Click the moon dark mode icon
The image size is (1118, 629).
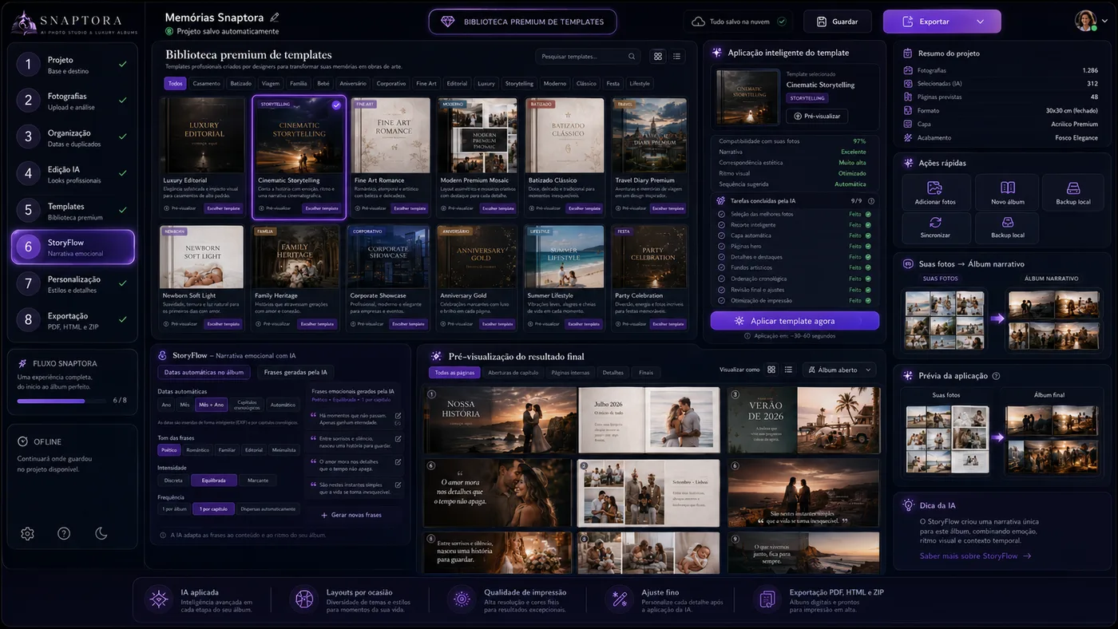tap(101, 533)
